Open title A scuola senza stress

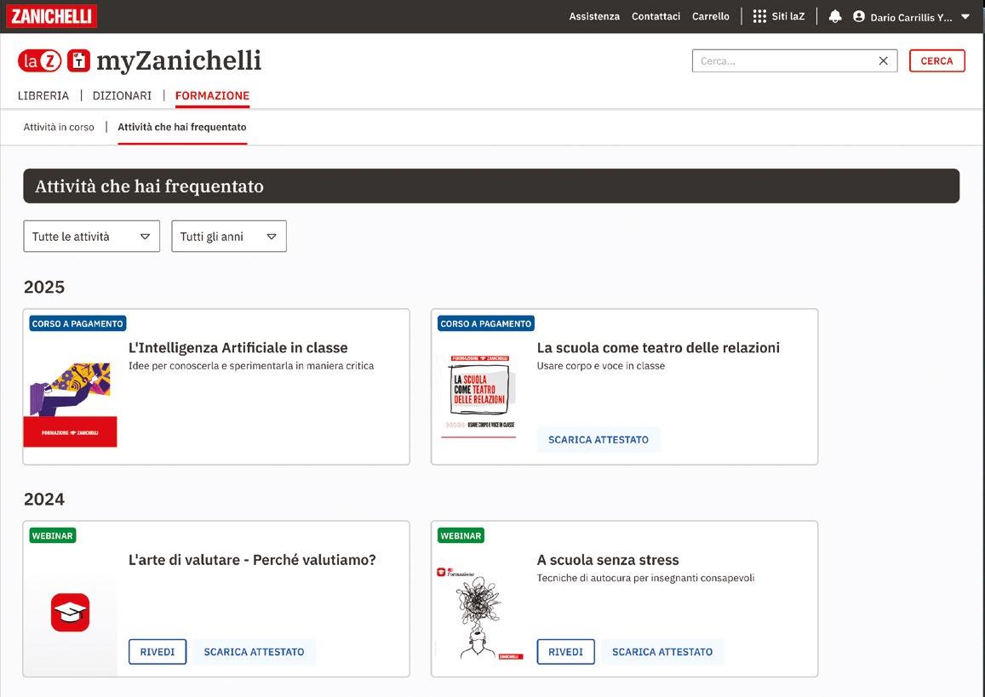[x=608, y=560]
